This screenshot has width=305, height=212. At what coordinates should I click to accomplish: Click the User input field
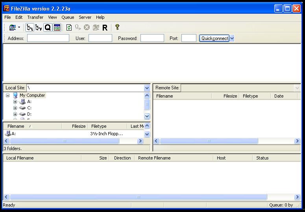coord(100,38)
